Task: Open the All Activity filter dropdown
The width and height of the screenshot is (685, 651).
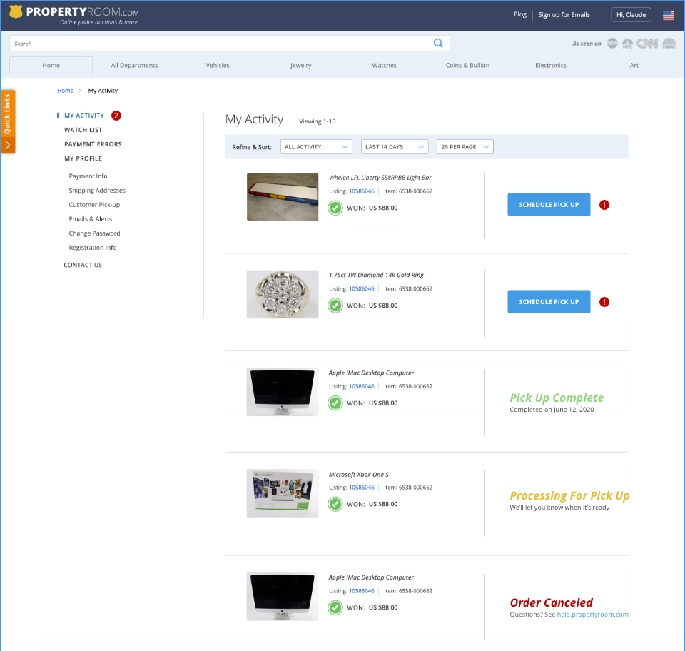Action: point(316,147)
